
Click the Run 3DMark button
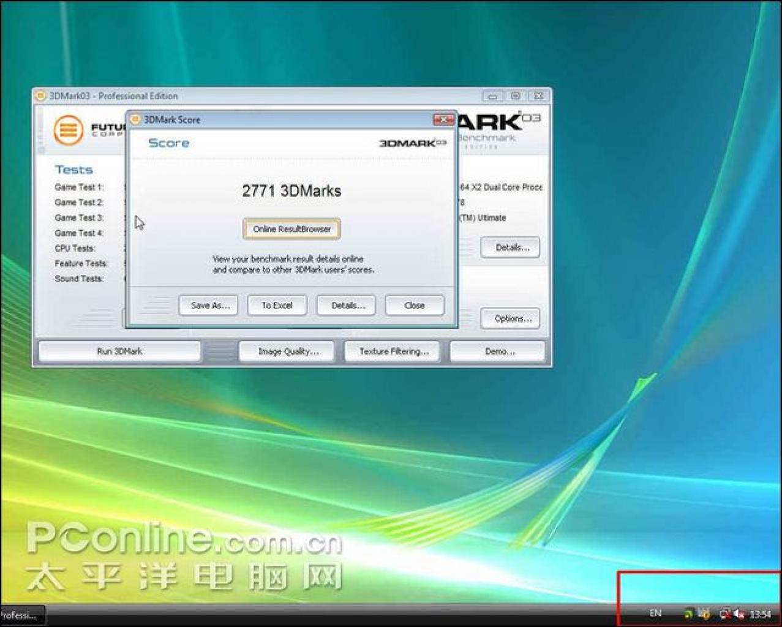pos(119,351)
